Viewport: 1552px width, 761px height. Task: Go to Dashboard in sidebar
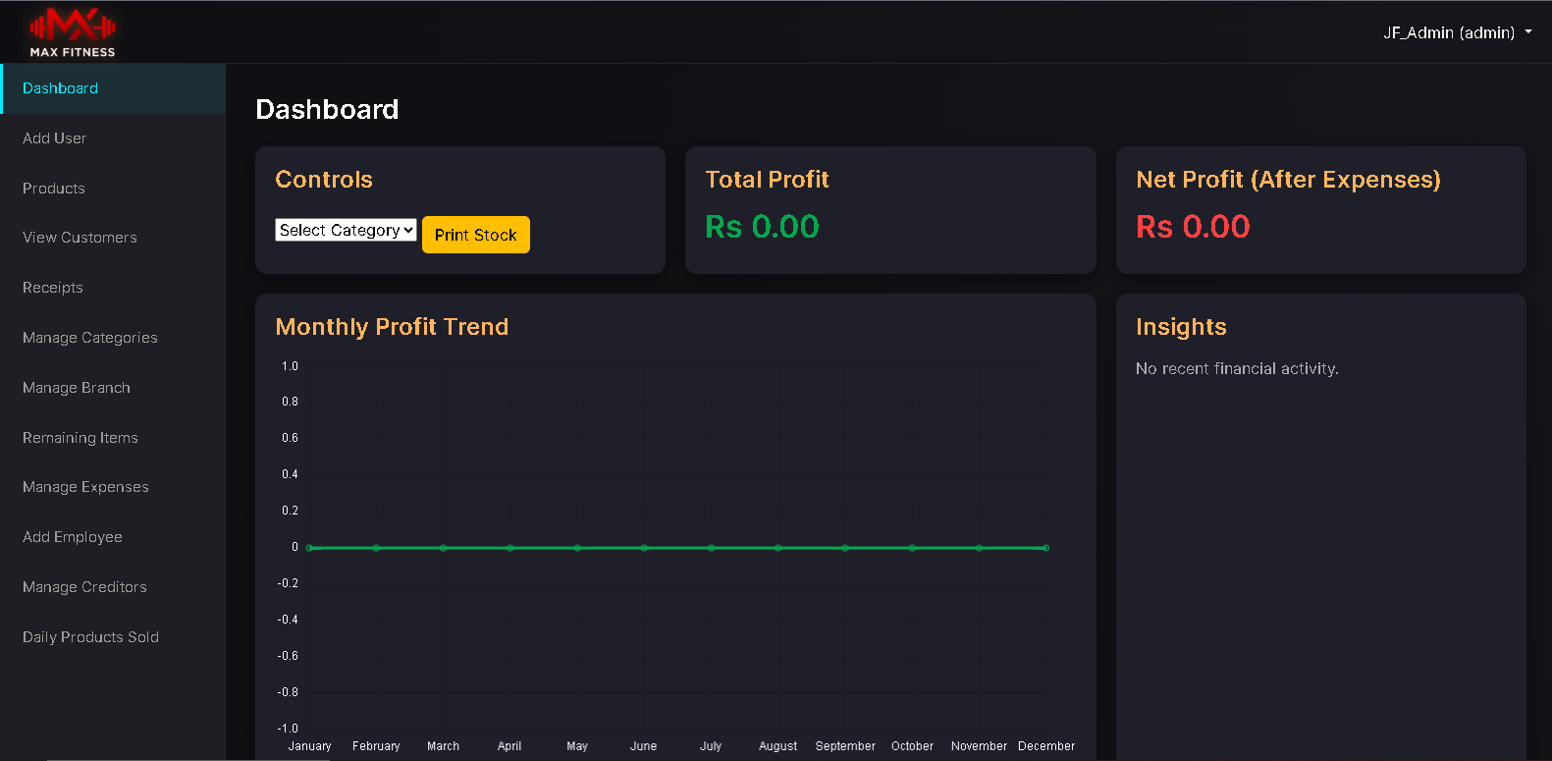pyautogui.click(x=61, y=88)
